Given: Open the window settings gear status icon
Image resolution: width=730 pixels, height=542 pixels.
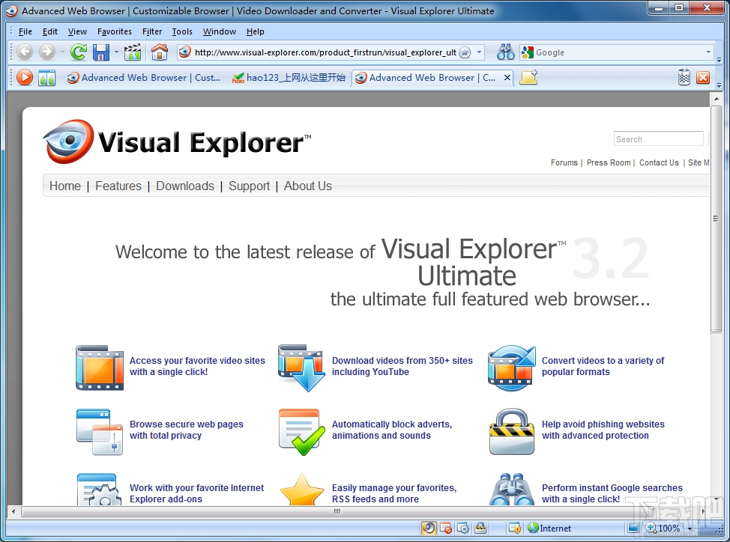Looking at the screenshot, I should pyautogui.click(x=463, y=528).
